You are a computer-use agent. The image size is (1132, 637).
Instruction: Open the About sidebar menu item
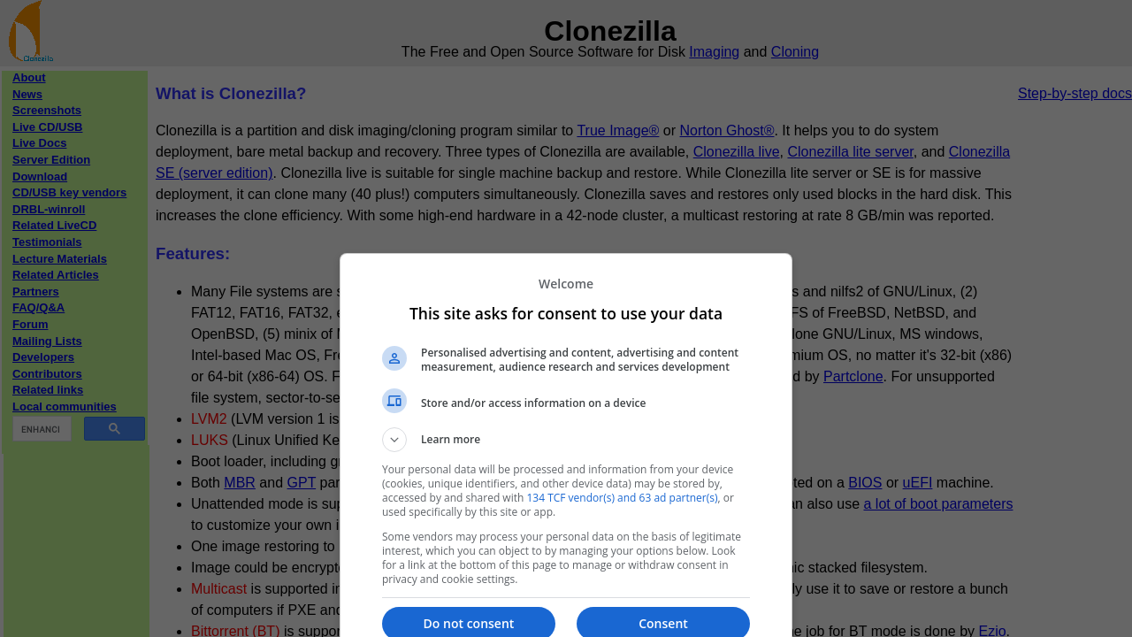[29, 78]
